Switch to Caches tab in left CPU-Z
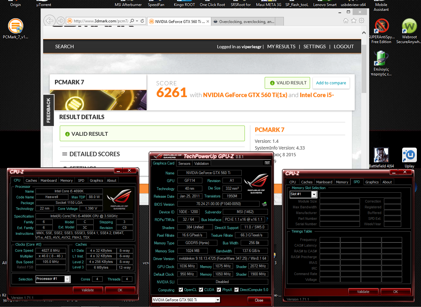Viewport: 421px width, 307px height. (31, 180)
